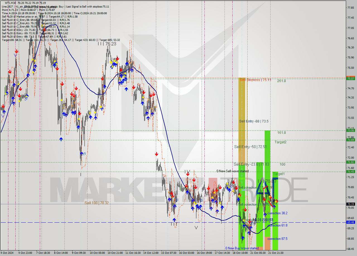Click the 74.35 price scale value
The height and width of the screenshot is (256, 357).
coord(351,98)
